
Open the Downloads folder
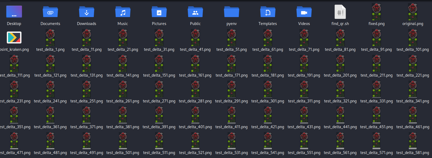pos(87,12)
